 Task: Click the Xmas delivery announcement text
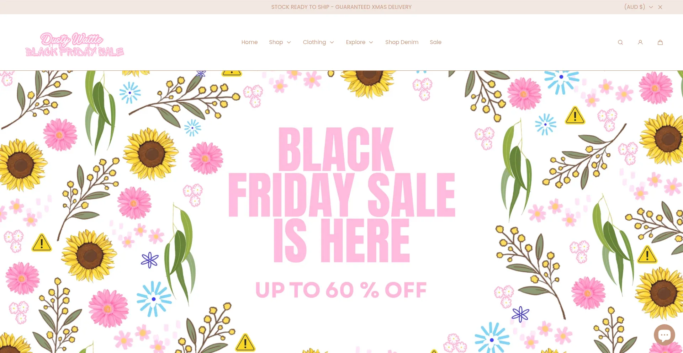[x=341, y=7]
